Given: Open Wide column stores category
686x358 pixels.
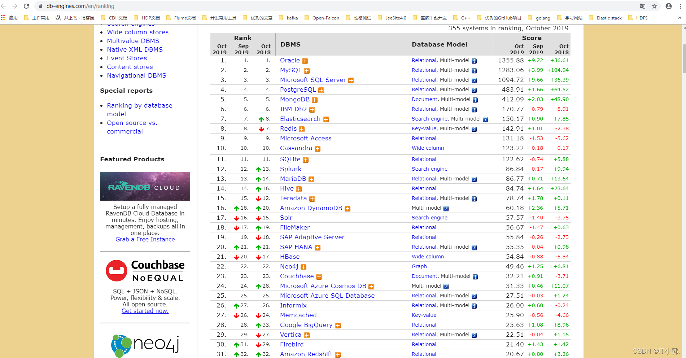Looking at the screenshot, I should [x=137, y=32].
